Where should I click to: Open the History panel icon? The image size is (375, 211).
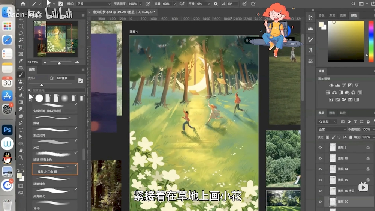coord(310,18)
